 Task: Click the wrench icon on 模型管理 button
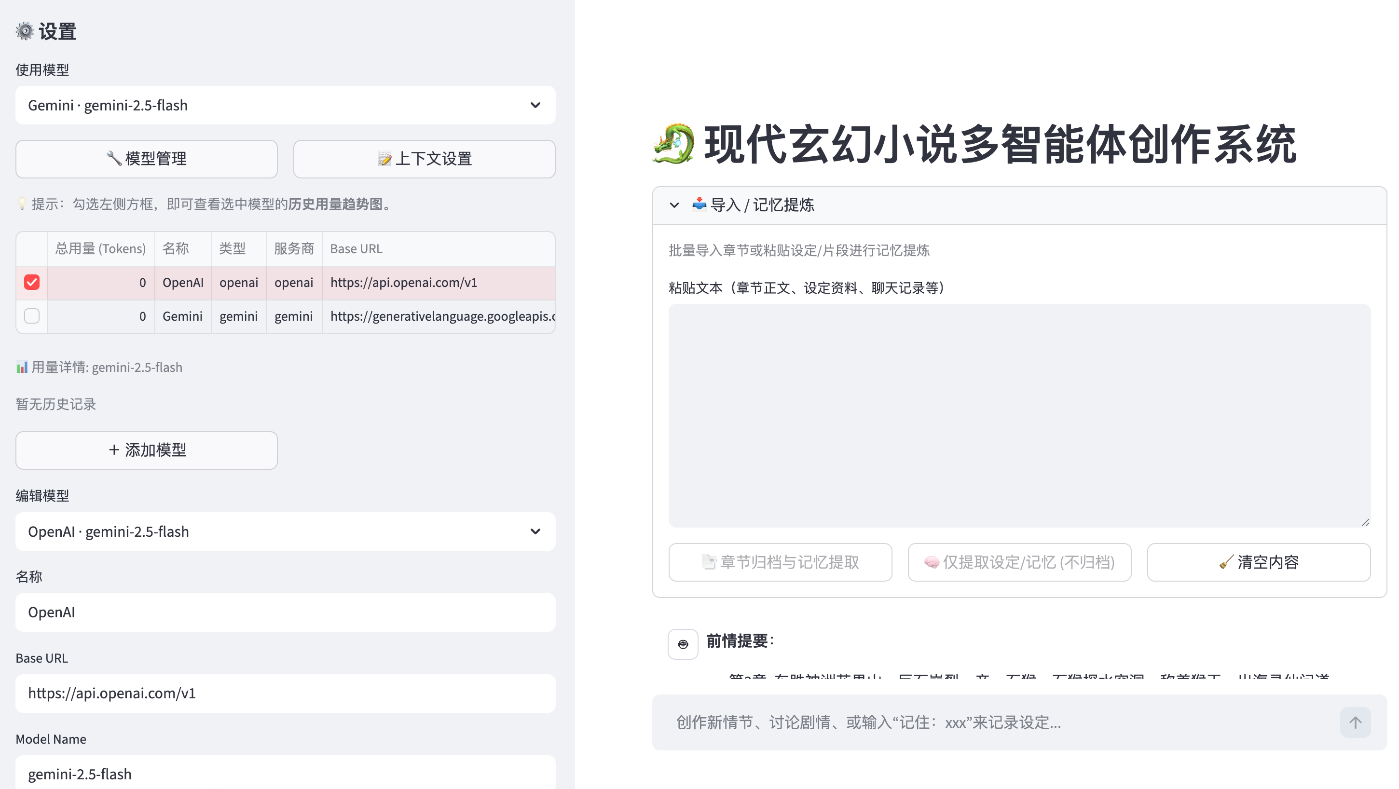pyautogui.click(x=114, y=158)
